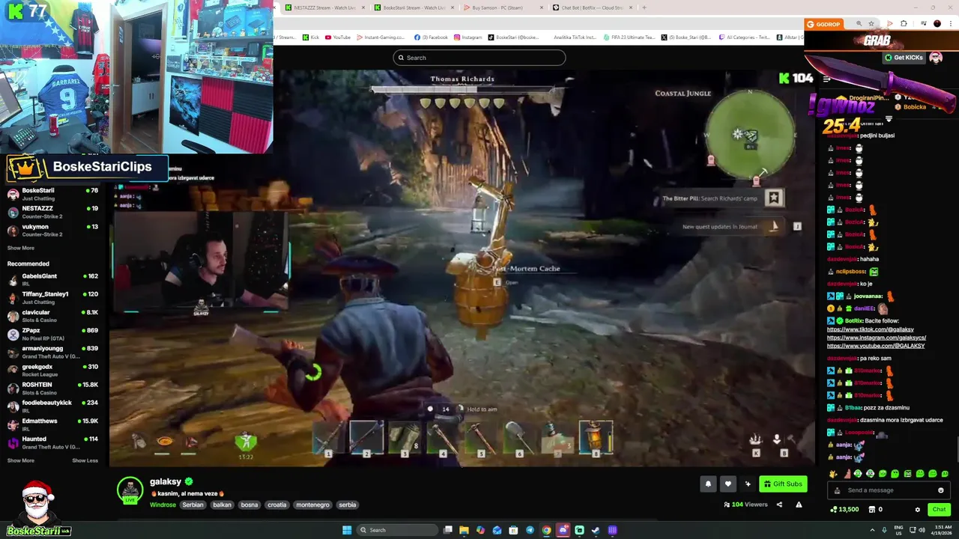Open ROSHTEIN recommended channel
The width and height of the screenshot is (959, 539).
52,388
